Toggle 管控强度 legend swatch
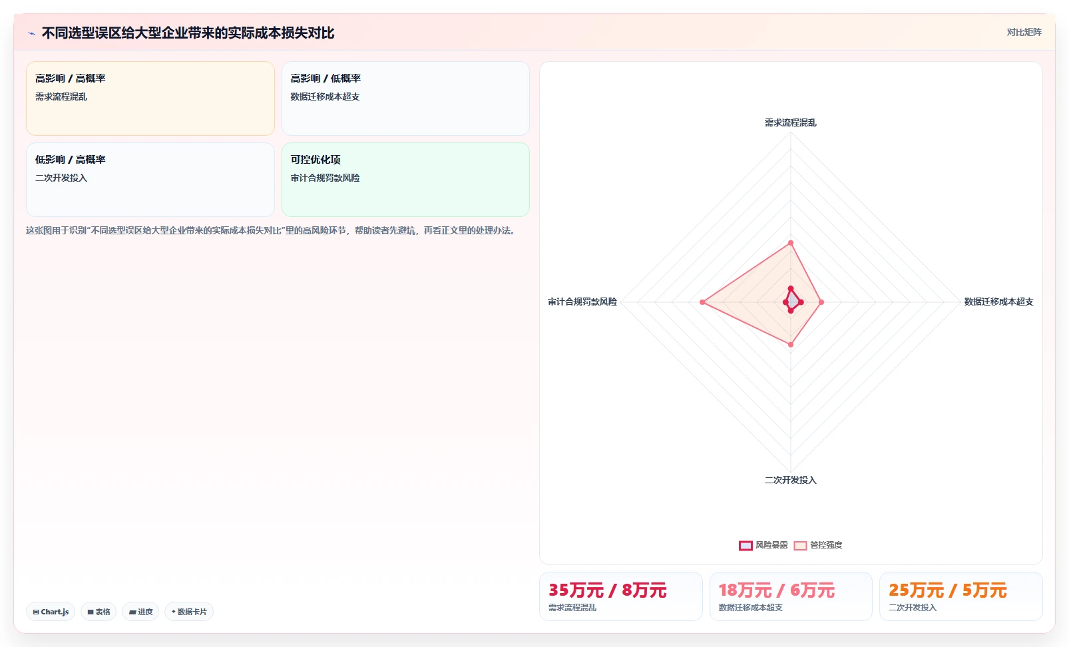 [x=800, y=546]
